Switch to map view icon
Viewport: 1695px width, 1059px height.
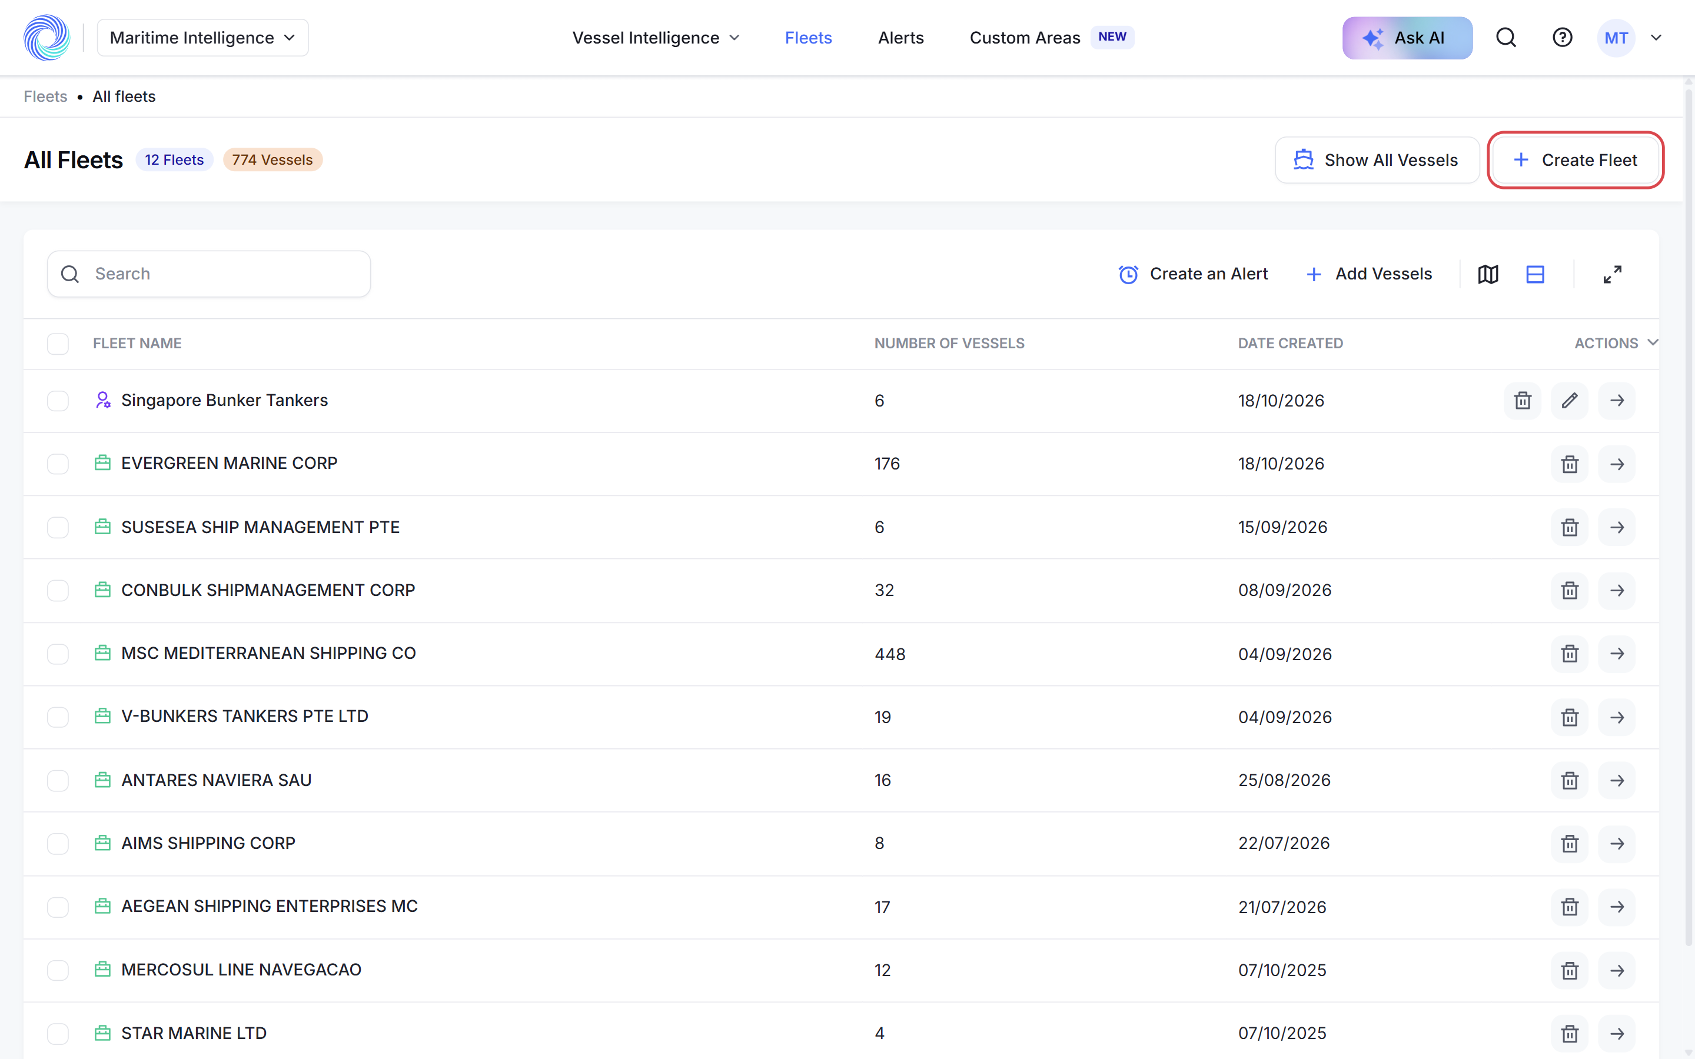point(1488,275)
